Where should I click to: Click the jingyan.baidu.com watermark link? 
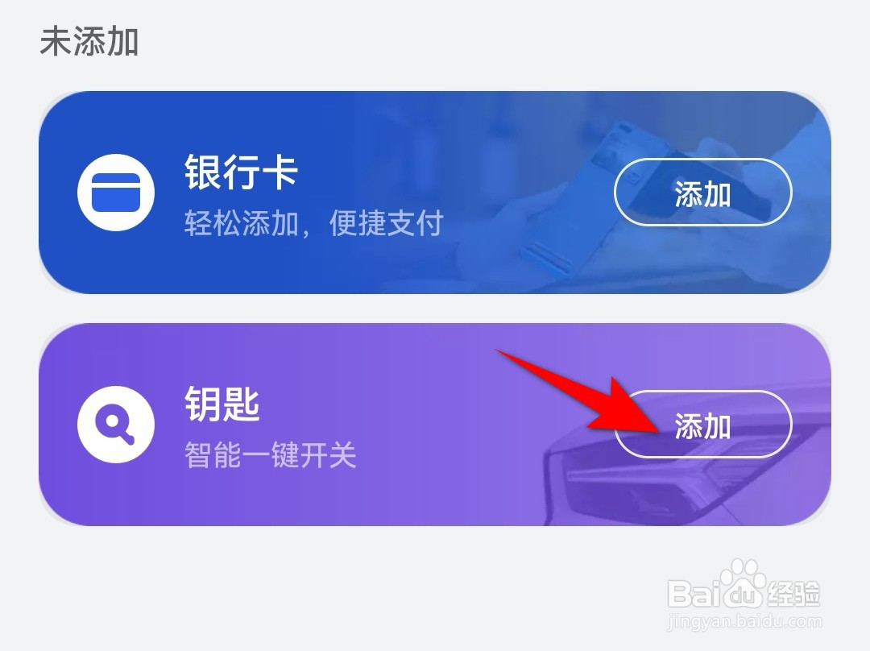(744, 621)
